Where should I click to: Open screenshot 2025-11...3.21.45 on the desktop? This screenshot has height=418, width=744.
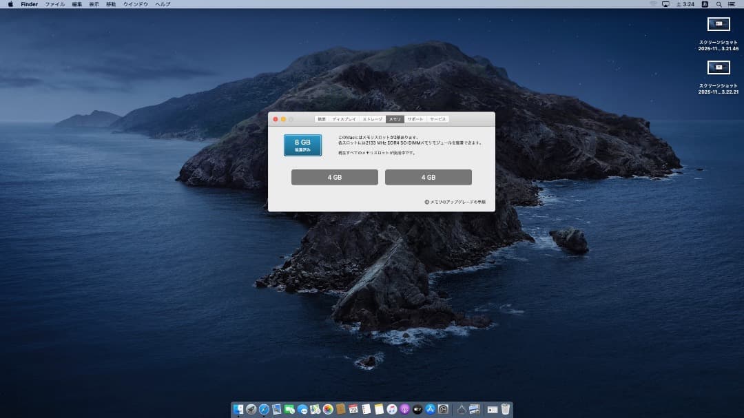pyautogui.click(x=719, y=24)
